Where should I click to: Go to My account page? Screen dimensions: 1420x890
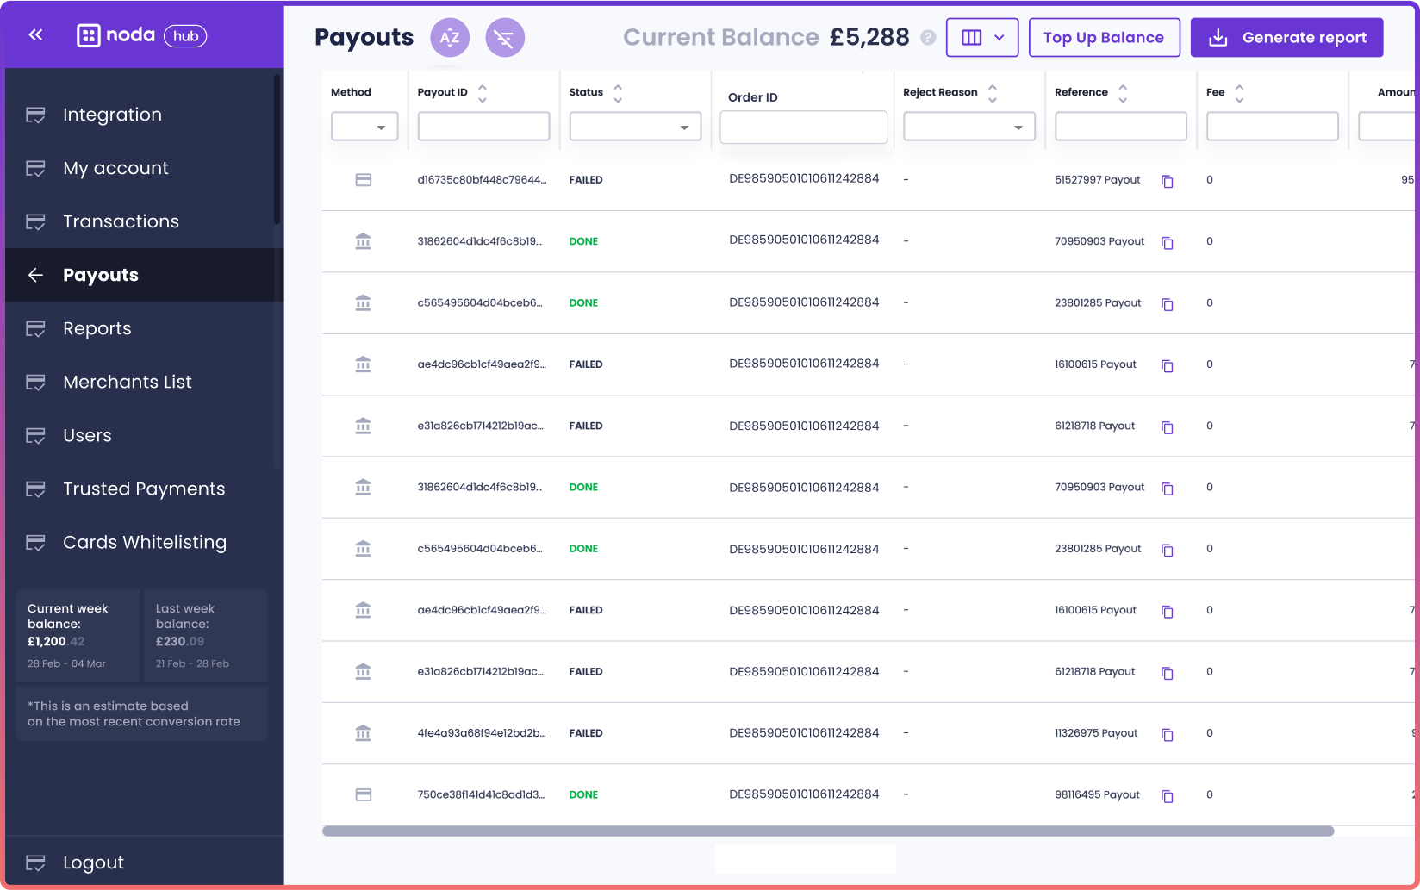(115, 168)
